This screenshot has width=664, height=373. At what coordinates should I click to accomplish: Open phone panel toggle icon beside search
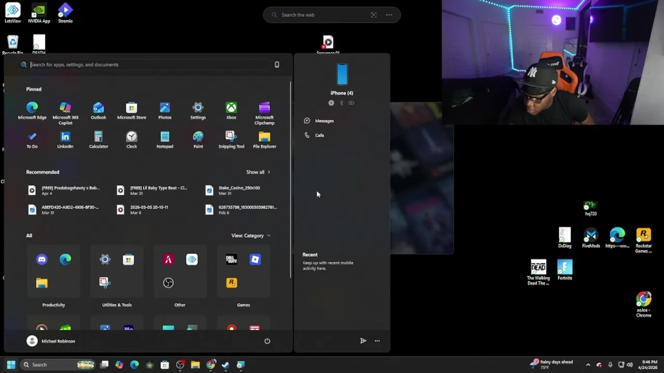coord(277,65)
